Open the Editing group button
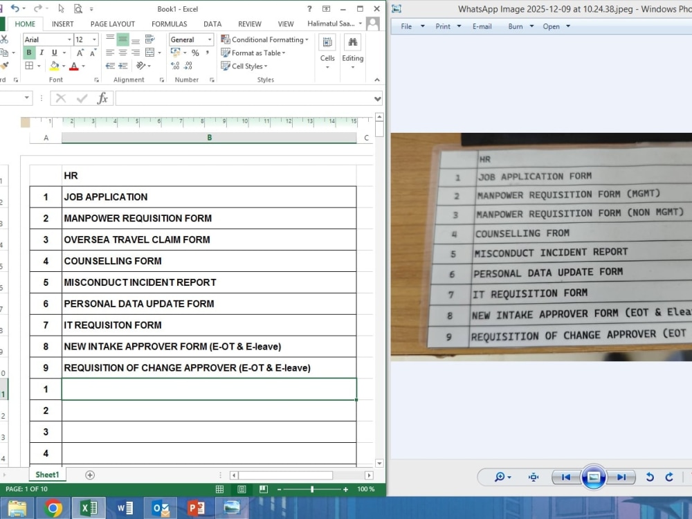This screenshot has height=519, width=692. point(353,53)
